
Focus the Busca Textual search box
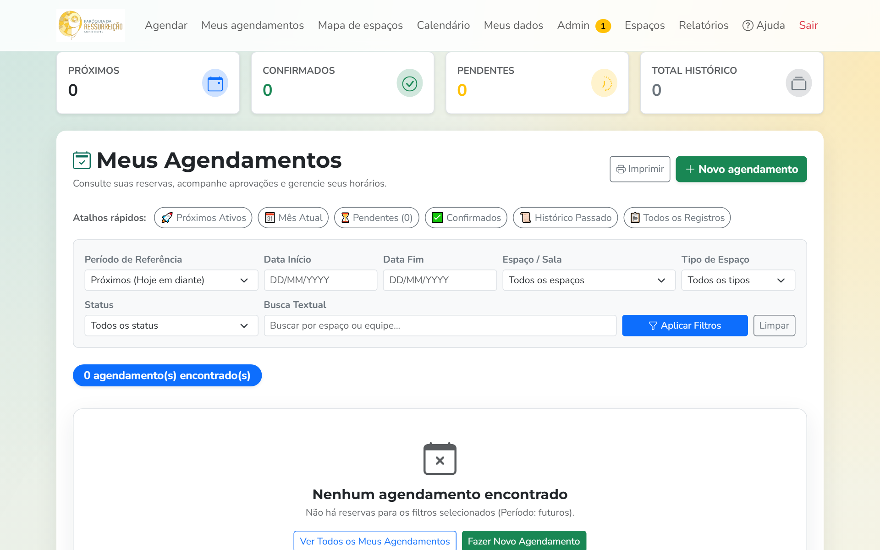click(x=440, y=325)
